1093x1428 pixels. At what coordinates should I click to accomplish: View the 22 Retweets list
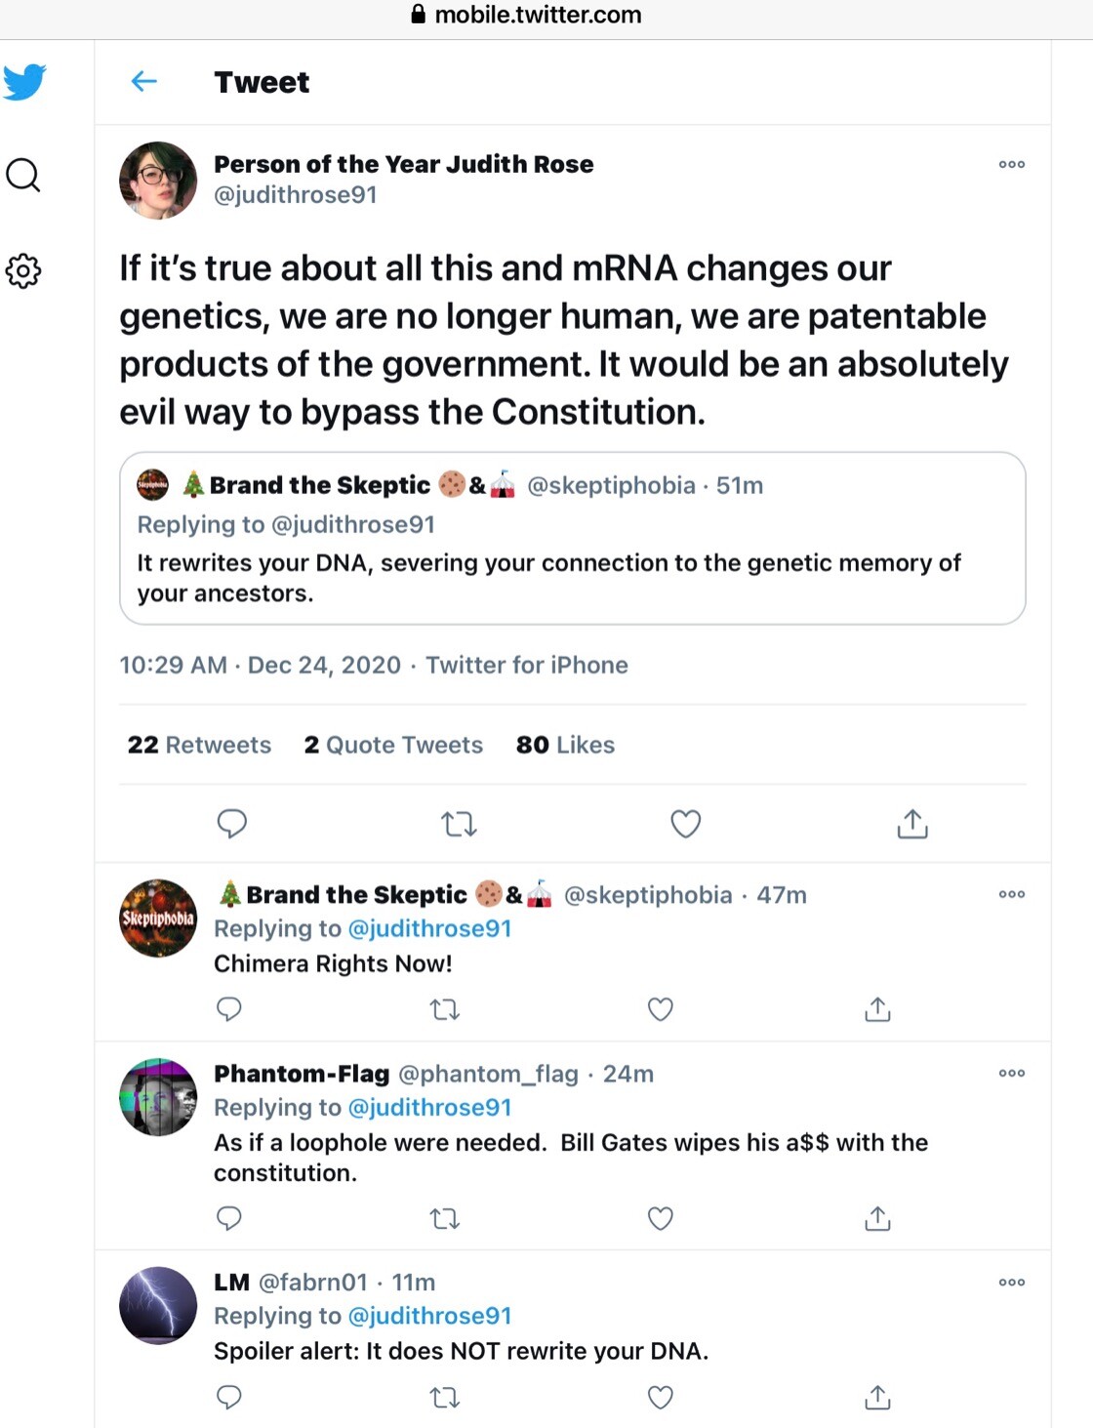tap(199, 745)
